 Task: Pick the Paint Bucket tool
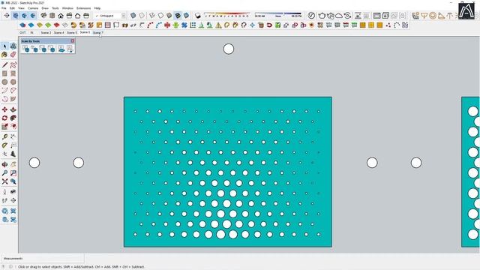[x=4, y=55]
